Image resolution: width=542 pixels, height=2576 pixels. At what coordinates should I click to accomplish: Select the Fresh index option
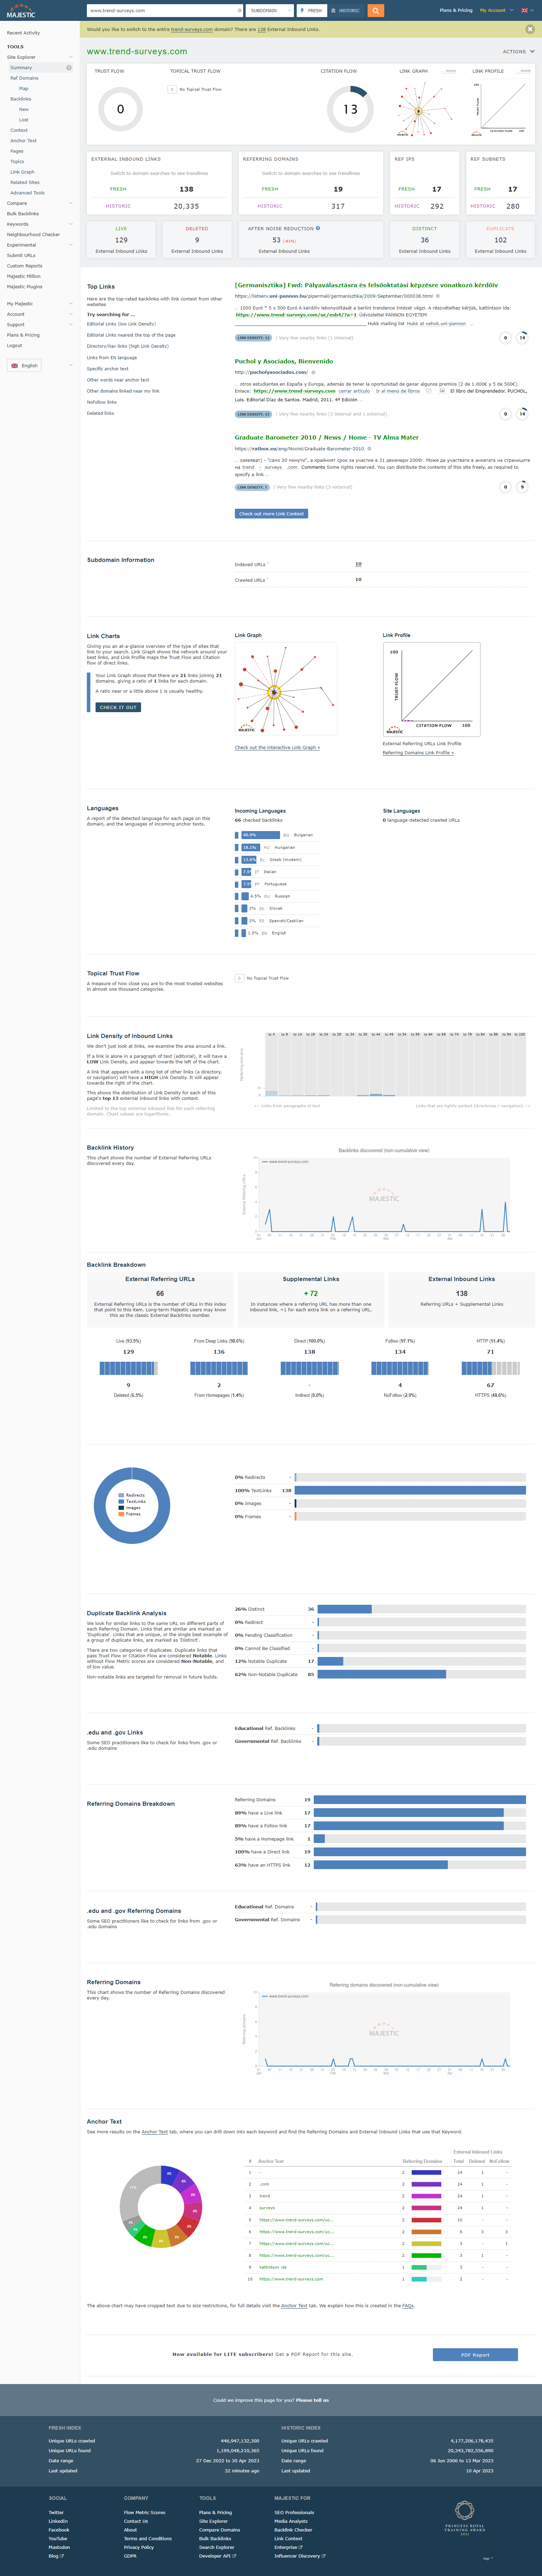coord(311,10)
